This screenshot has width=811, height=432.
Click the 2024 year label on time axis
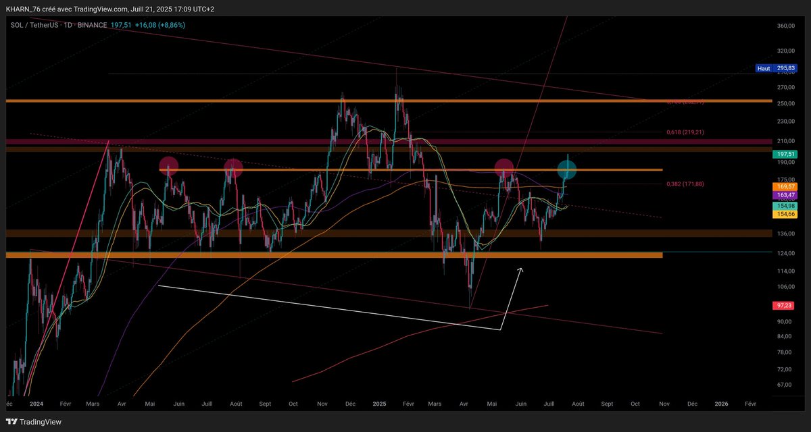click(x=36, y=403)
